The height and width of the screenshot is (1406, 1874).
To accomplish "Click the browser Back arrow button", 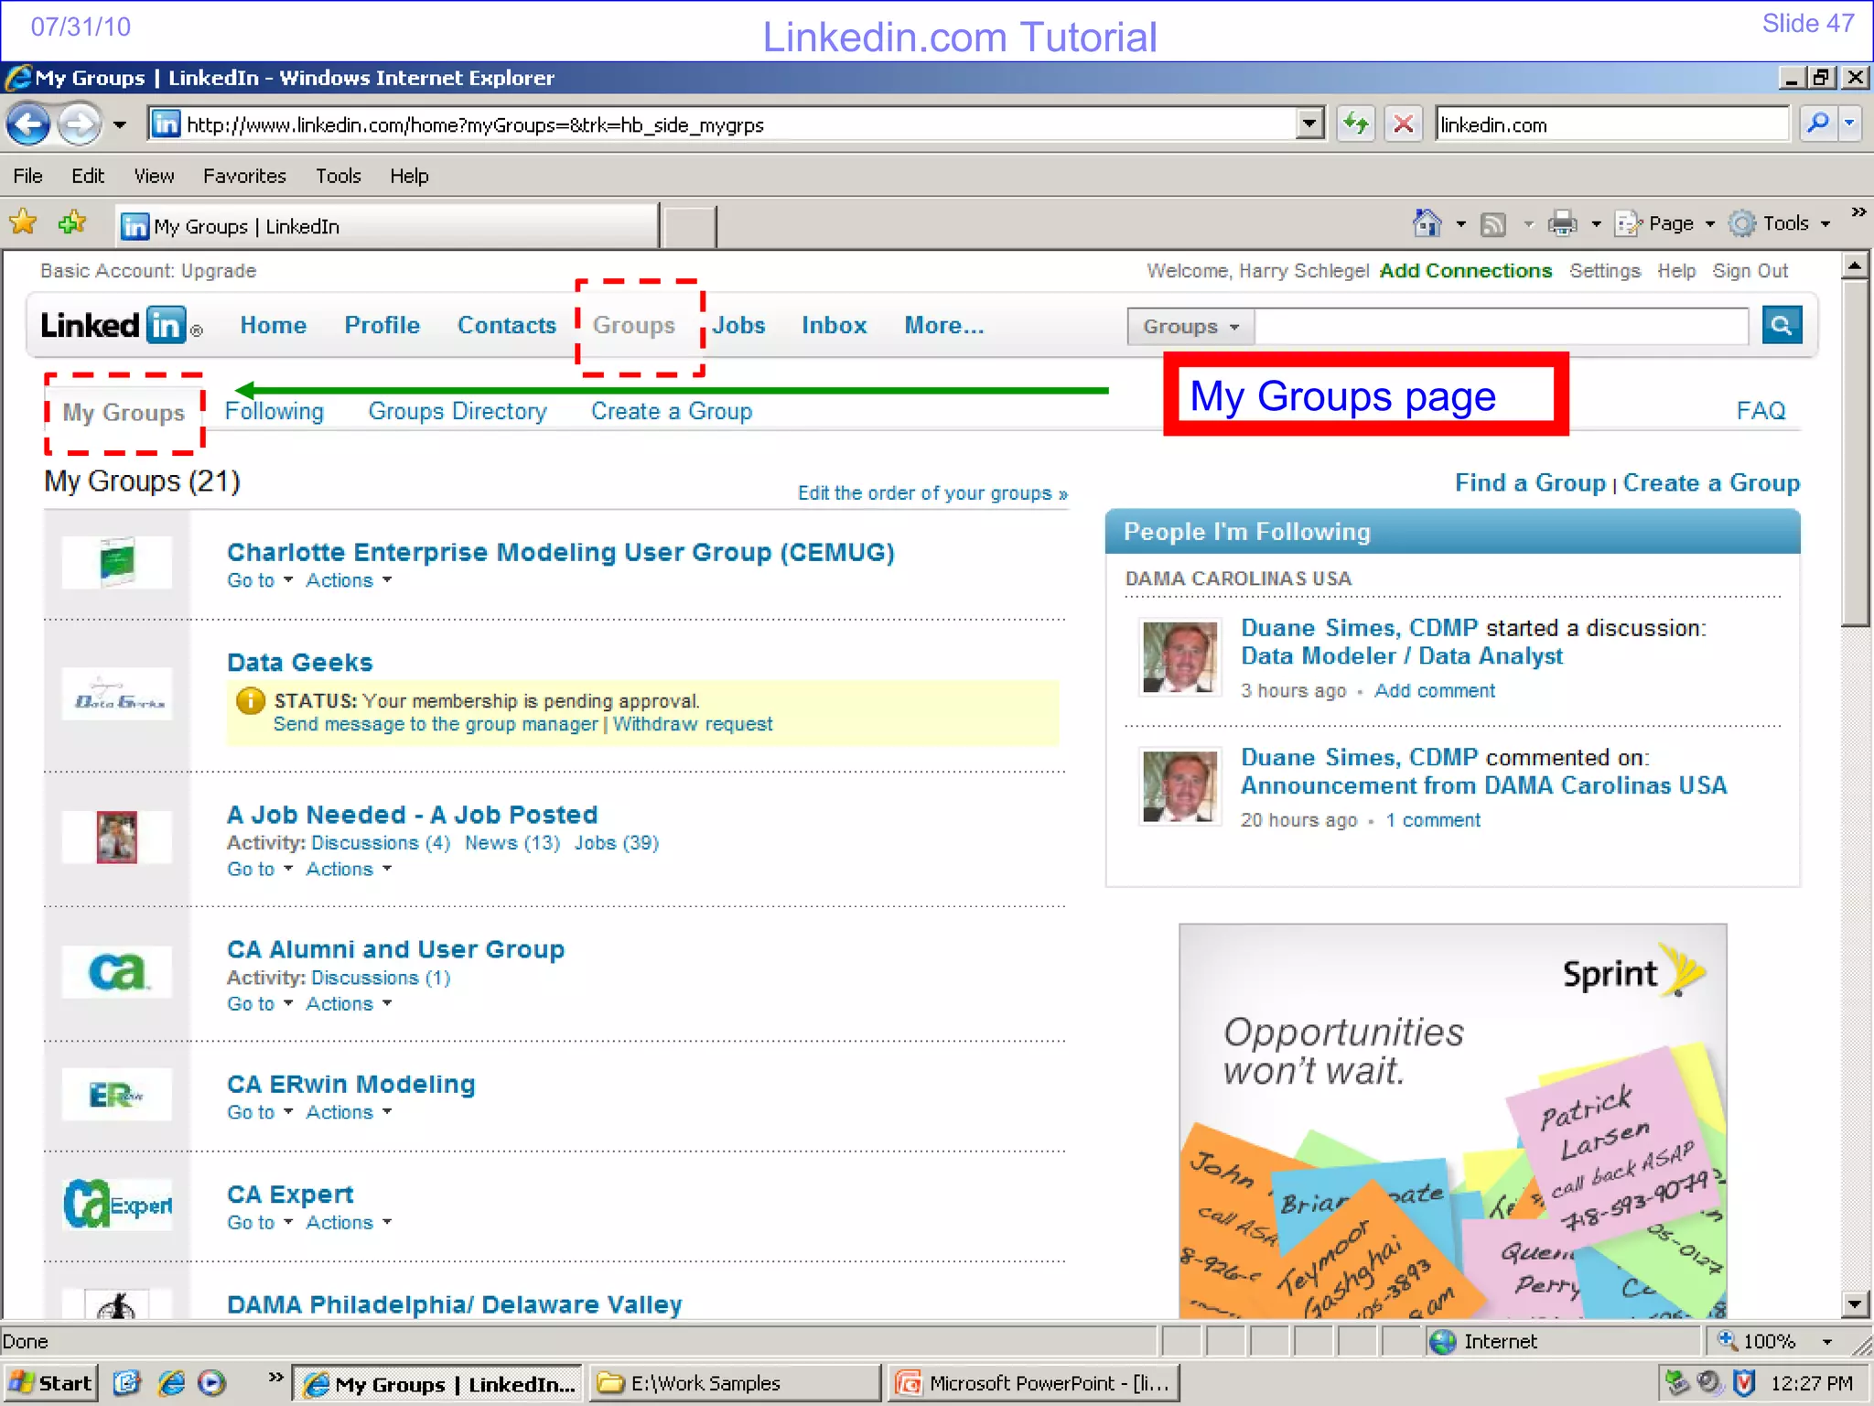I will (28, 124).
